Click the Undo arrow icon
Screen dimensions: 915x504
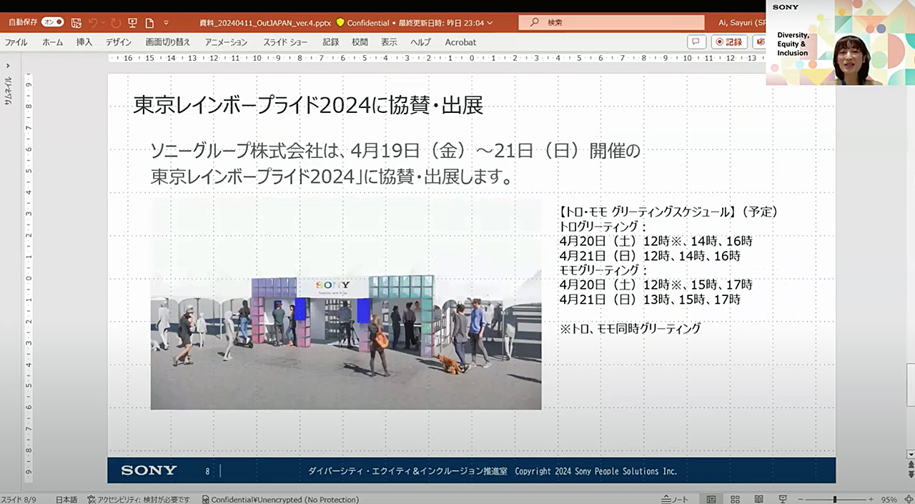pos(94,23)
